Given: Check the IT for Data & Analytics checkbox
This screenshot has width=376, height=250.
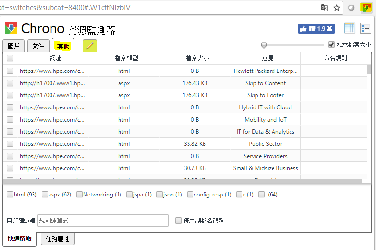Looking at the screenshot, I should click(10, 132).
